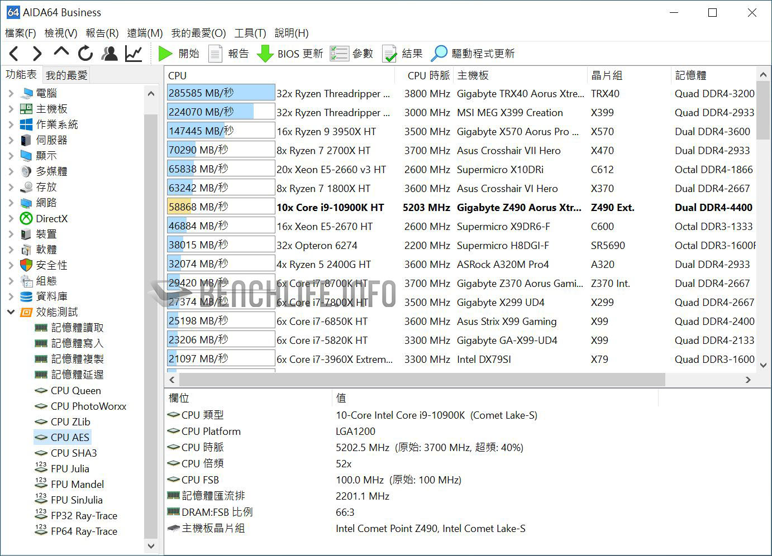This screenshot has height=556, width=772.
Task: Click the user profile silhouette toolbar icon
Action: 109,54
